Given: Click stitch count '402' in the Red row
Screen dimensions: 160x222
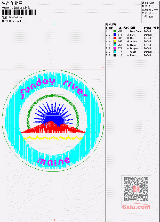Looking at the screenshot, I should tap(120, 38).
